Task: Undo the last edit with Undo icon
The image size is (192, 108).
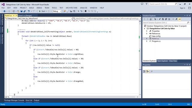Action: [29, 11]
